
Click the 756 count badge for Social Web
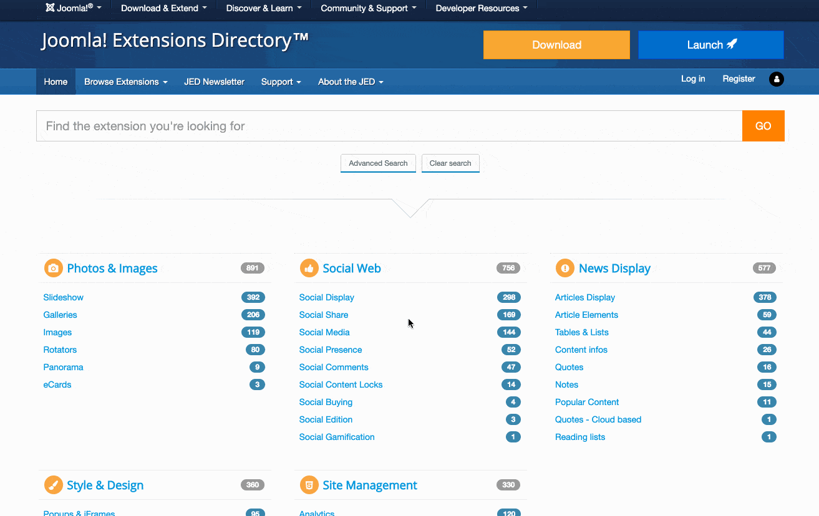coord(508,268)
